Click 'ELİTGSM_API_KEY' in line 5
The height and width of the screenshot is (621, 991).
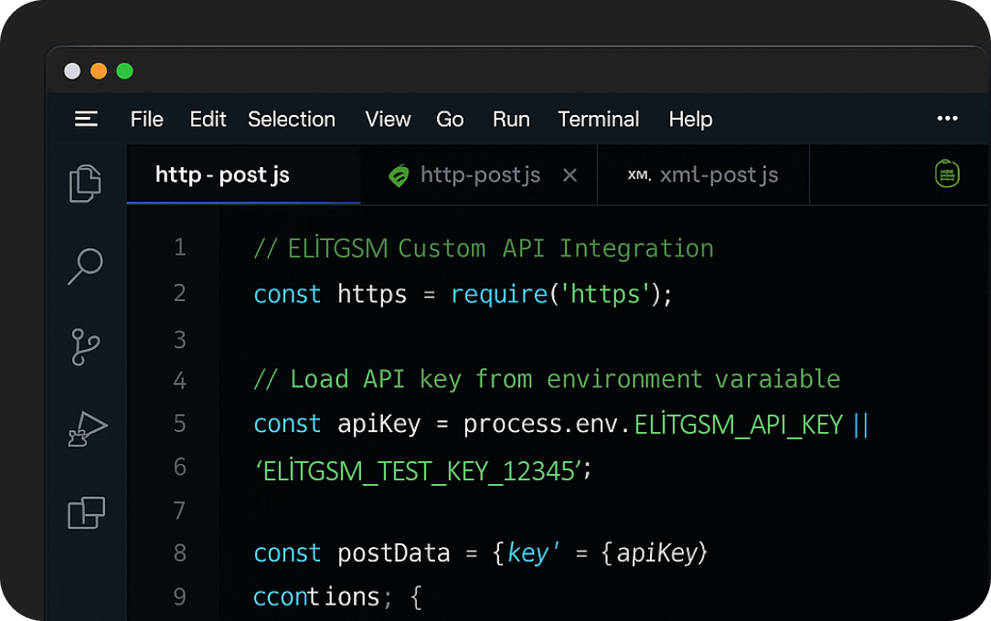[738, 424]
